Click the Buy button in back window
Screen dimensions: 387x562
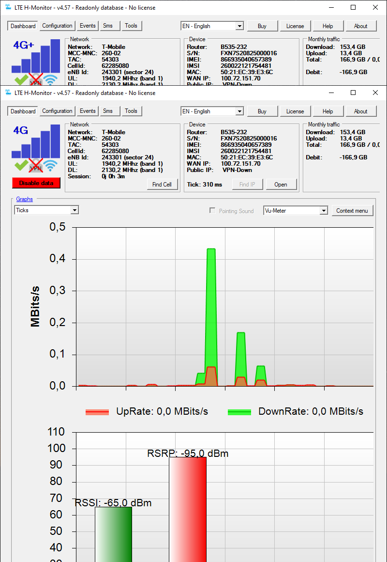[x=262, y=26]
